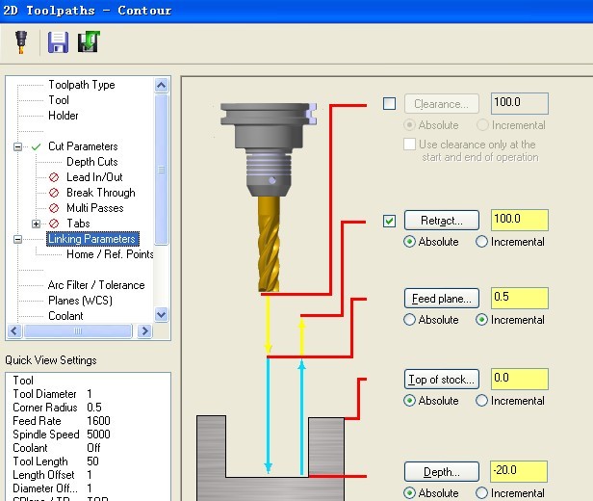Viewport: 593px width, 501px height.
Task: Click the grayed Clearance... button
Action: pyautogui.click(x=442, y=104)
